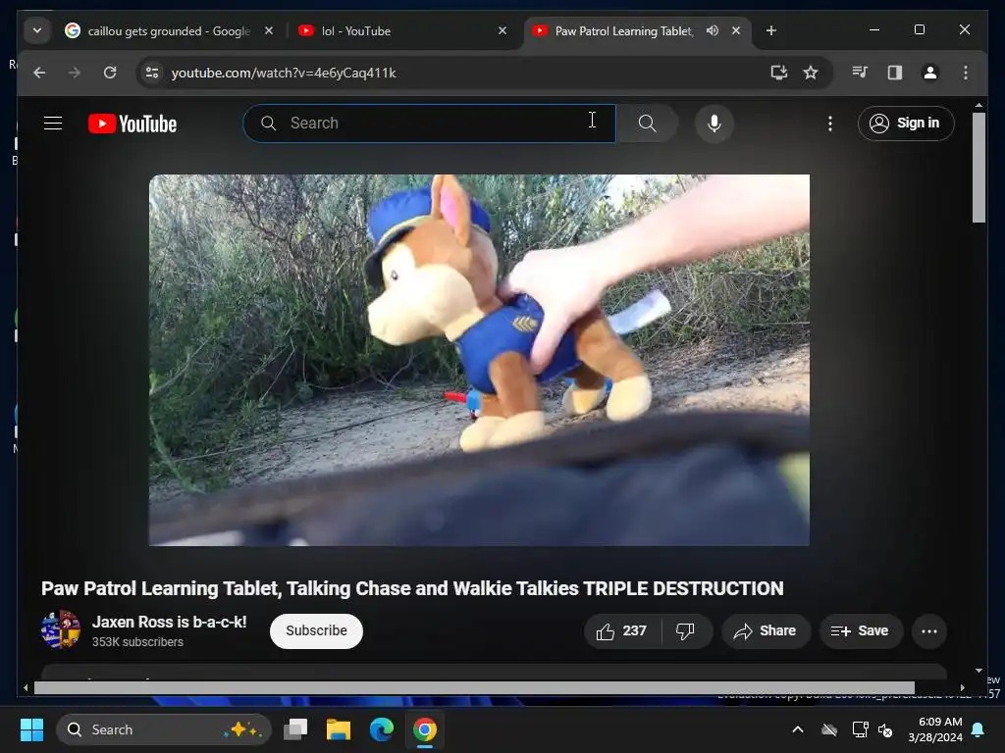Focus the YouTube search field
The height and width of the screenshot is (753, 1005).
point(430,123)
